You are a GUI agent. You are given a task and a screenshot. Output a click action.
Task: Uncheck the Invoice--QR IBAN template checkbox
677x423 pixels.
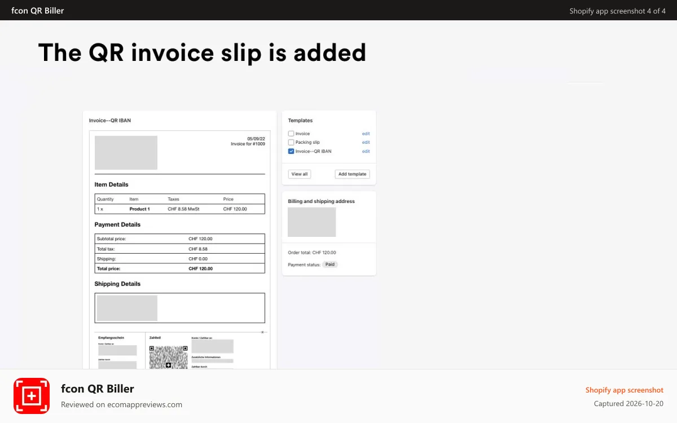(x=291, y=151)
